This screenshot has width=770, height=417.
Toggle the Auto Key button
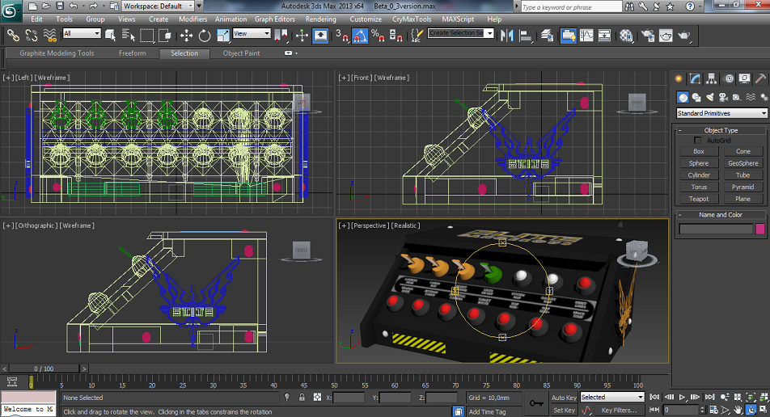[564, 397]
